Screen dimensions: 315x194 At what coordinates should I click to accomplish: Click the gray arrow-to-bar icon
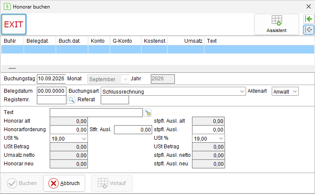pyautogui.click(x=309, y=29)
